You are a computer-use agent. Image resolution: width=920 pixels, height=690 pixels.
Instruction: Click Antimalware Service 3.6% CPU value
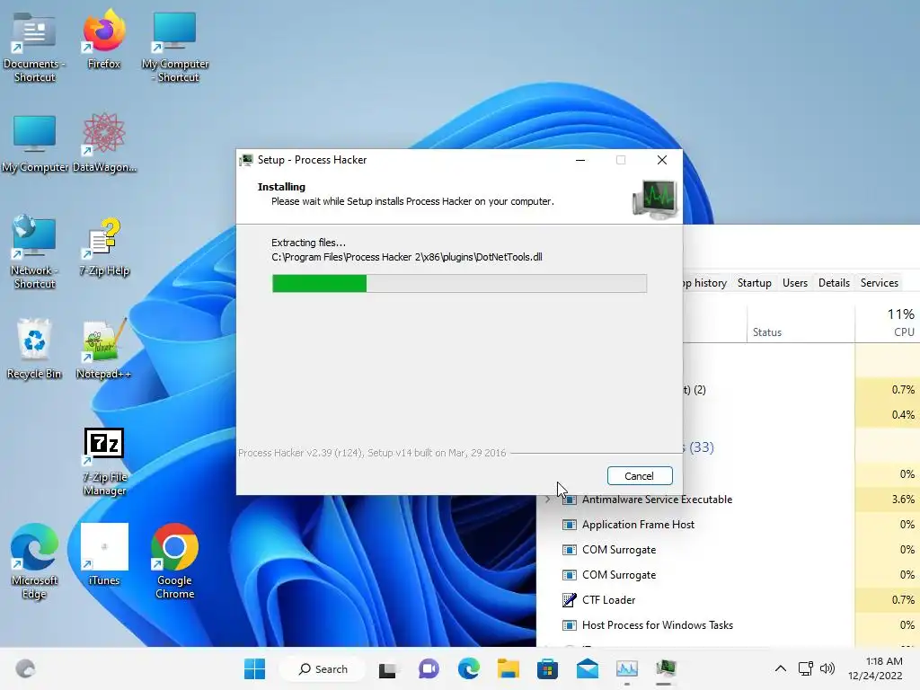(x=903, y=500)
